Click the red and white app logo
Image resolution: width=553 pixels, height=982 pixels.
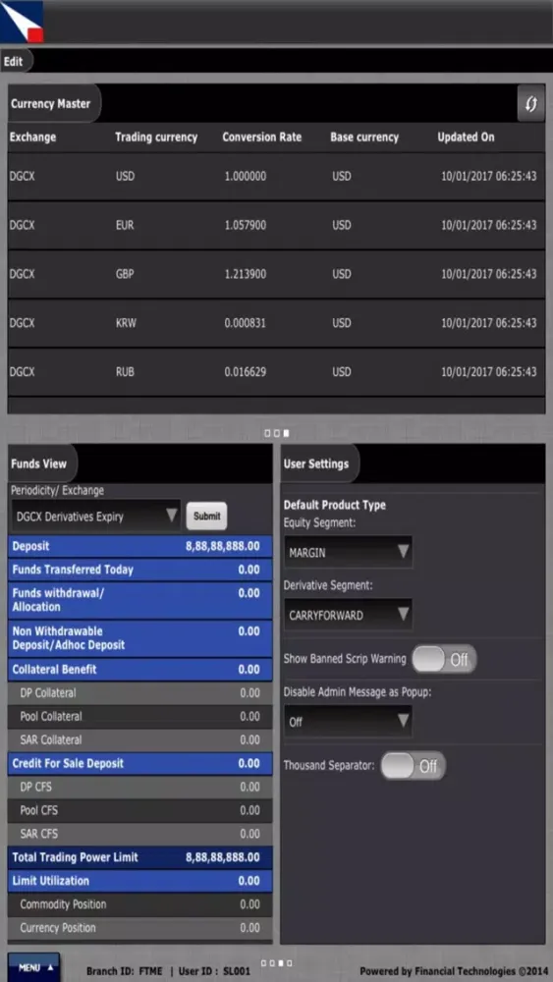pos(22,22)
